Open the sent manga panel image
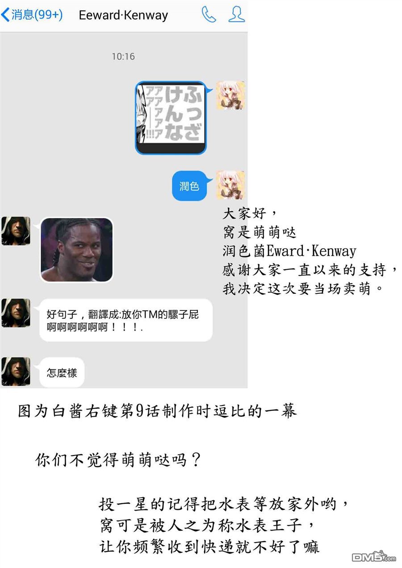Screen dimensions: 402x568 tap(171, 118)
